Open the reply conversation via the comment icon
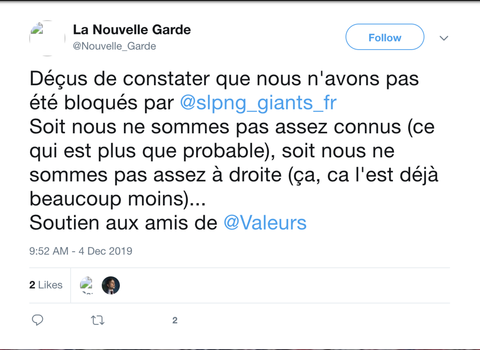 click(x=38, y=320)
